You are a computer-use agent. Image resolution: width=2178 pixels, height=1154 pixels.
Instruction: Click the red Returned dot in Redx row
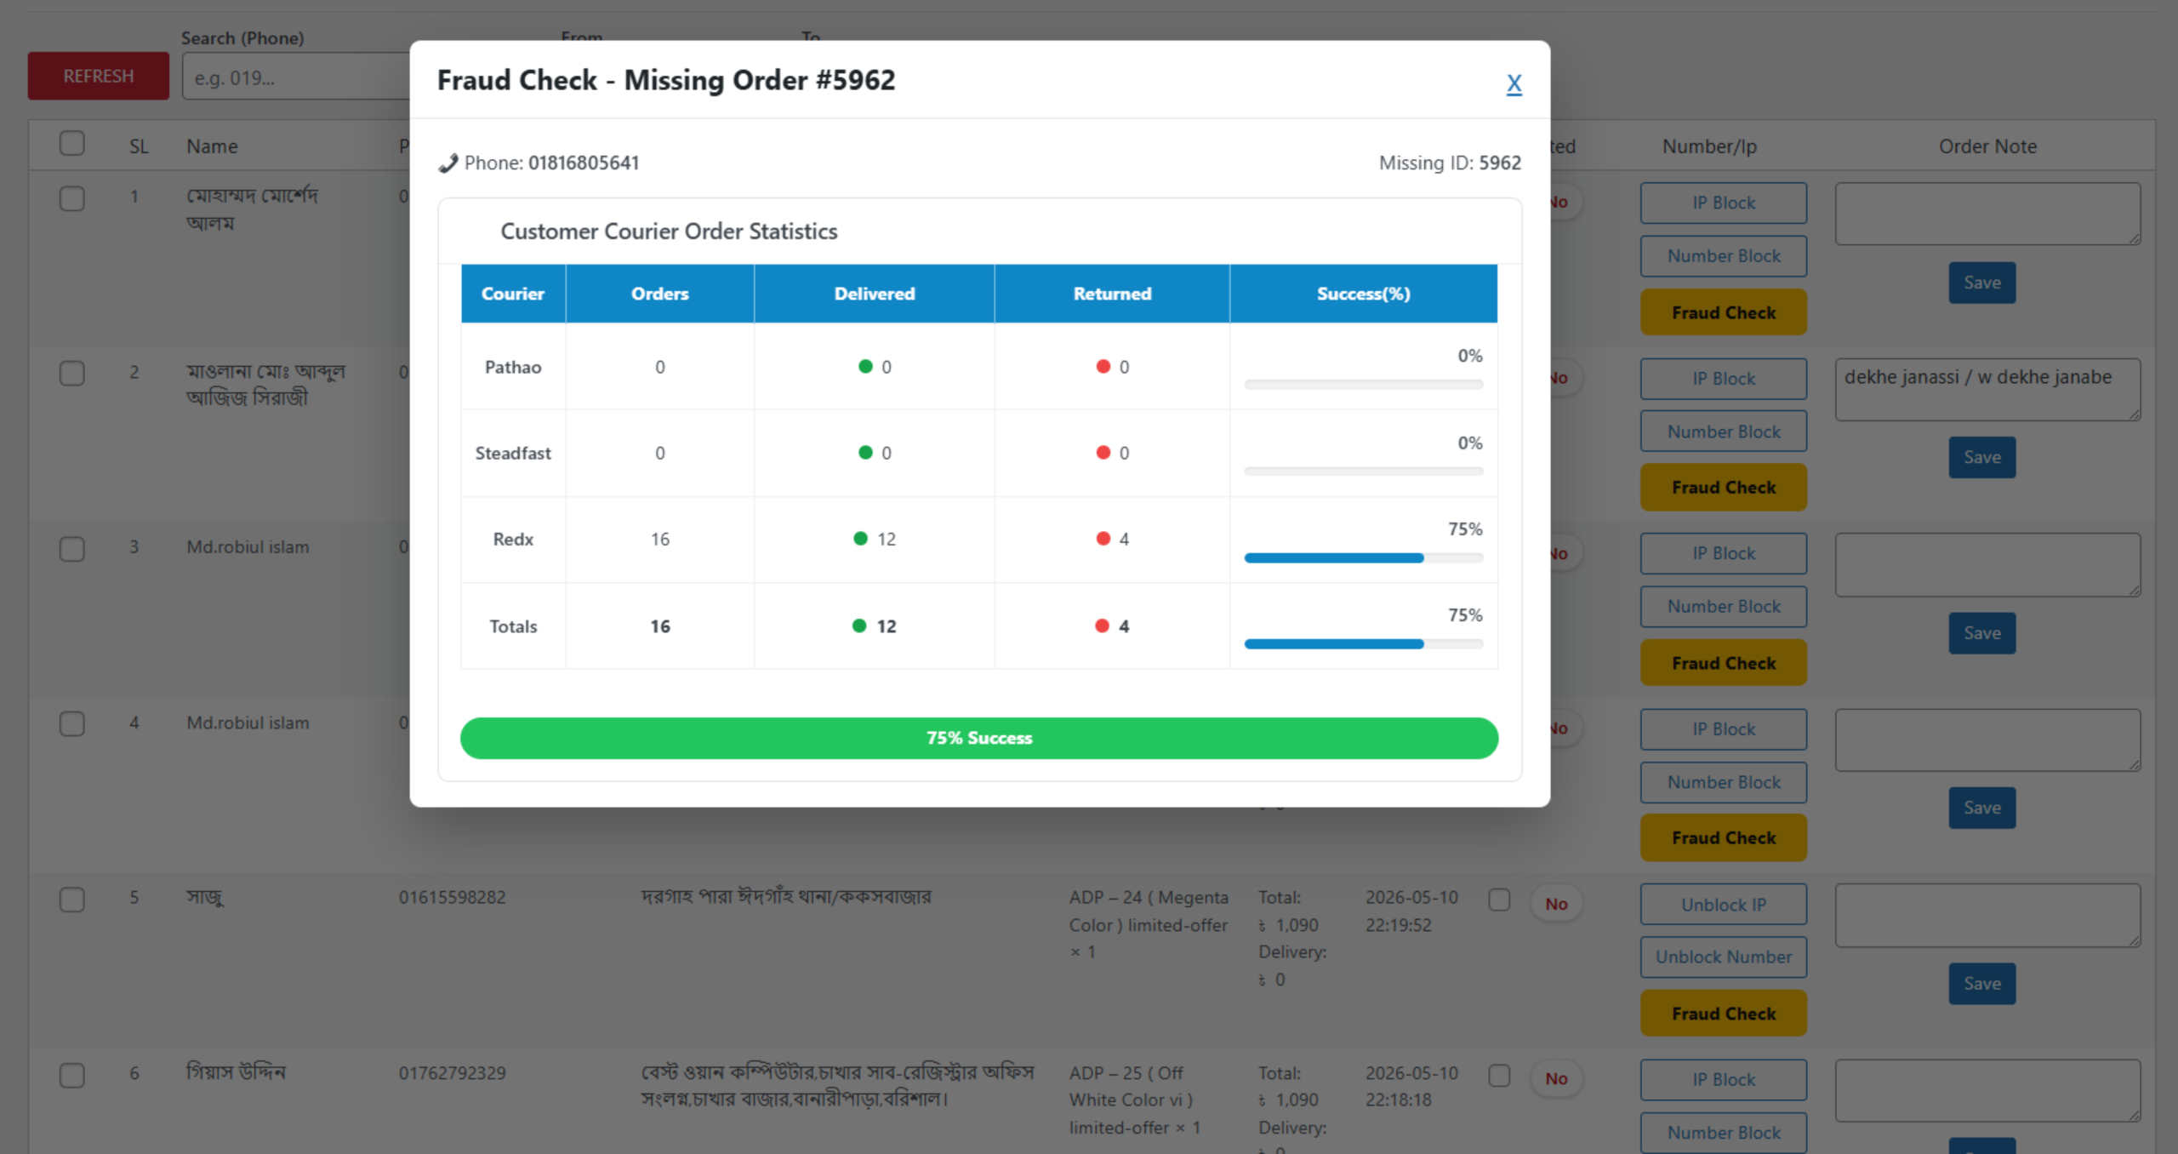pos(1103,539)
